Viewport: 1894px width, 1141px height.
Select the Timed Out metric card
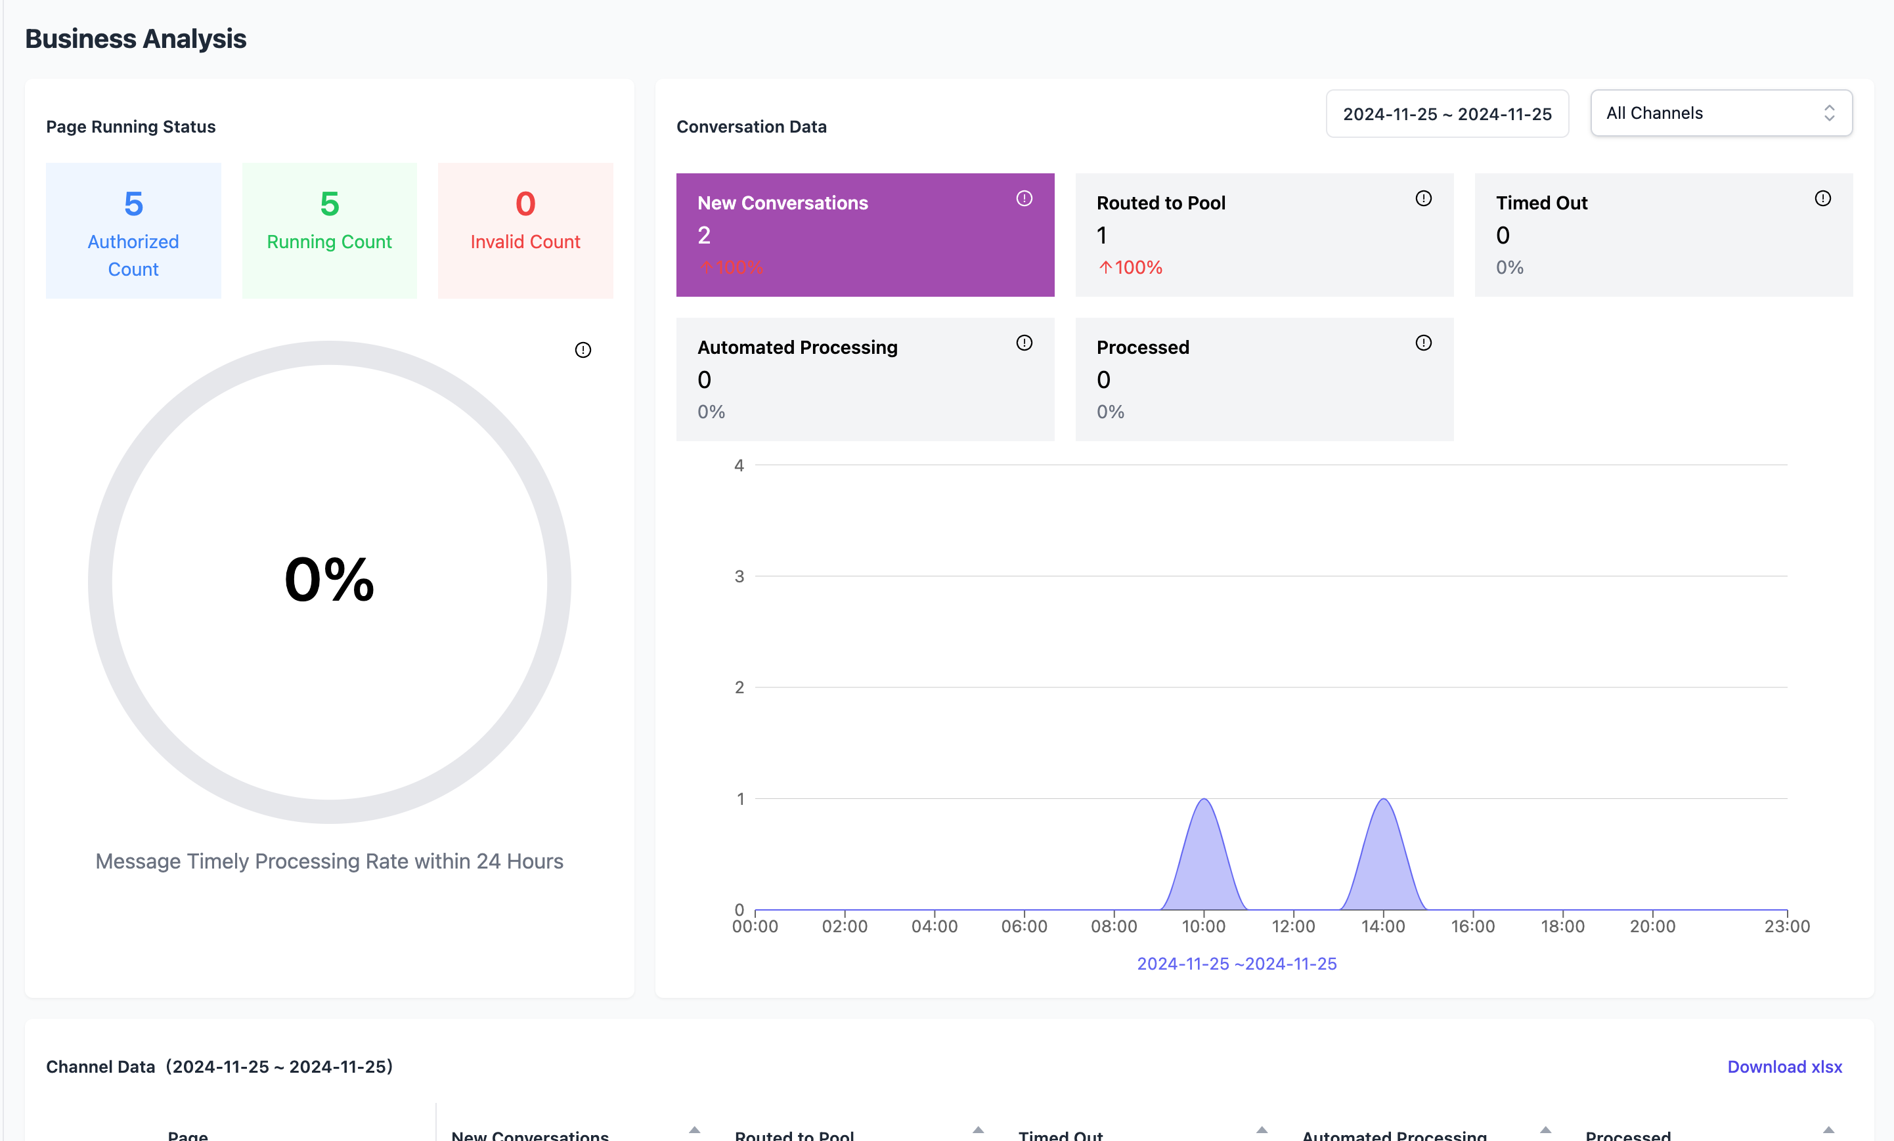[x=1663, y=234]
